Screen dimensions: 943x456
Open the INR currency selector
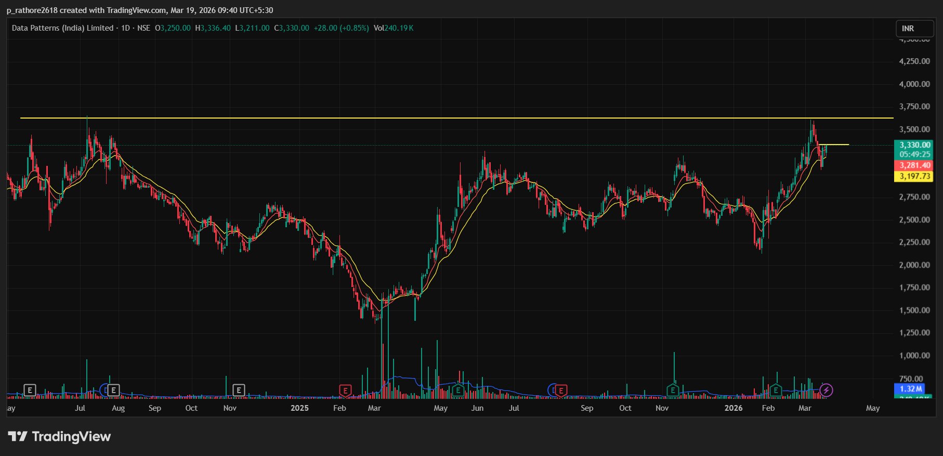(914, 29)
